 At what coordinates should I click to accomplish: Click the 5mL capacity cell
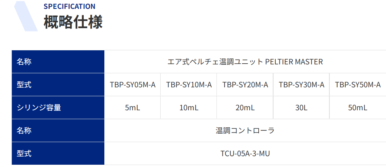[x=132, y=107]
